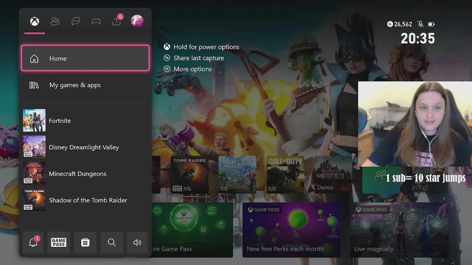The width and height of the screenshot is (472, 265).
Task: Open Disney Dreamlight Valley from the list
Action: click(85, 147)
